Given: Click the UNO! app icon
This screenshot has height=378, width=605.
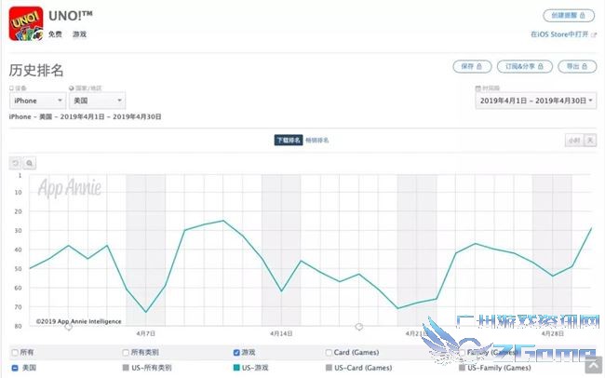Looking at the screenshot, I should [x=26, y=23].
